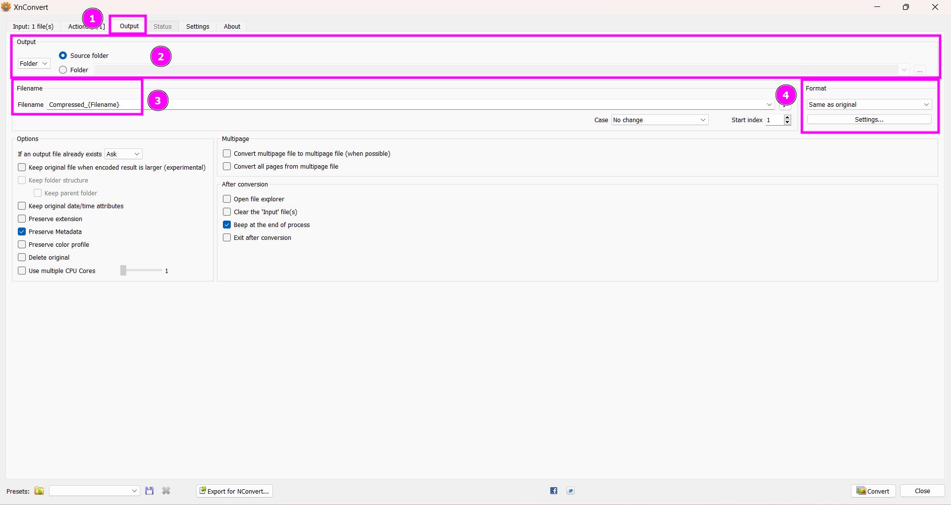Image resolution: width=951 pixels, height=505 pixels.
Task: Decrease the Start index value
Action: (788, 122)
